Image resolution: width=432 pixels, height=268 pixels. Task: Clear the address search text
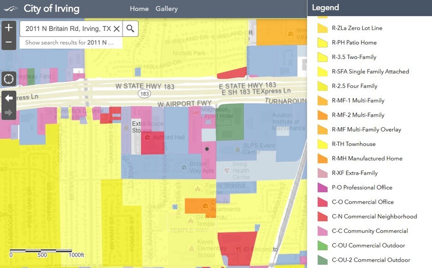tap(117, 29)
